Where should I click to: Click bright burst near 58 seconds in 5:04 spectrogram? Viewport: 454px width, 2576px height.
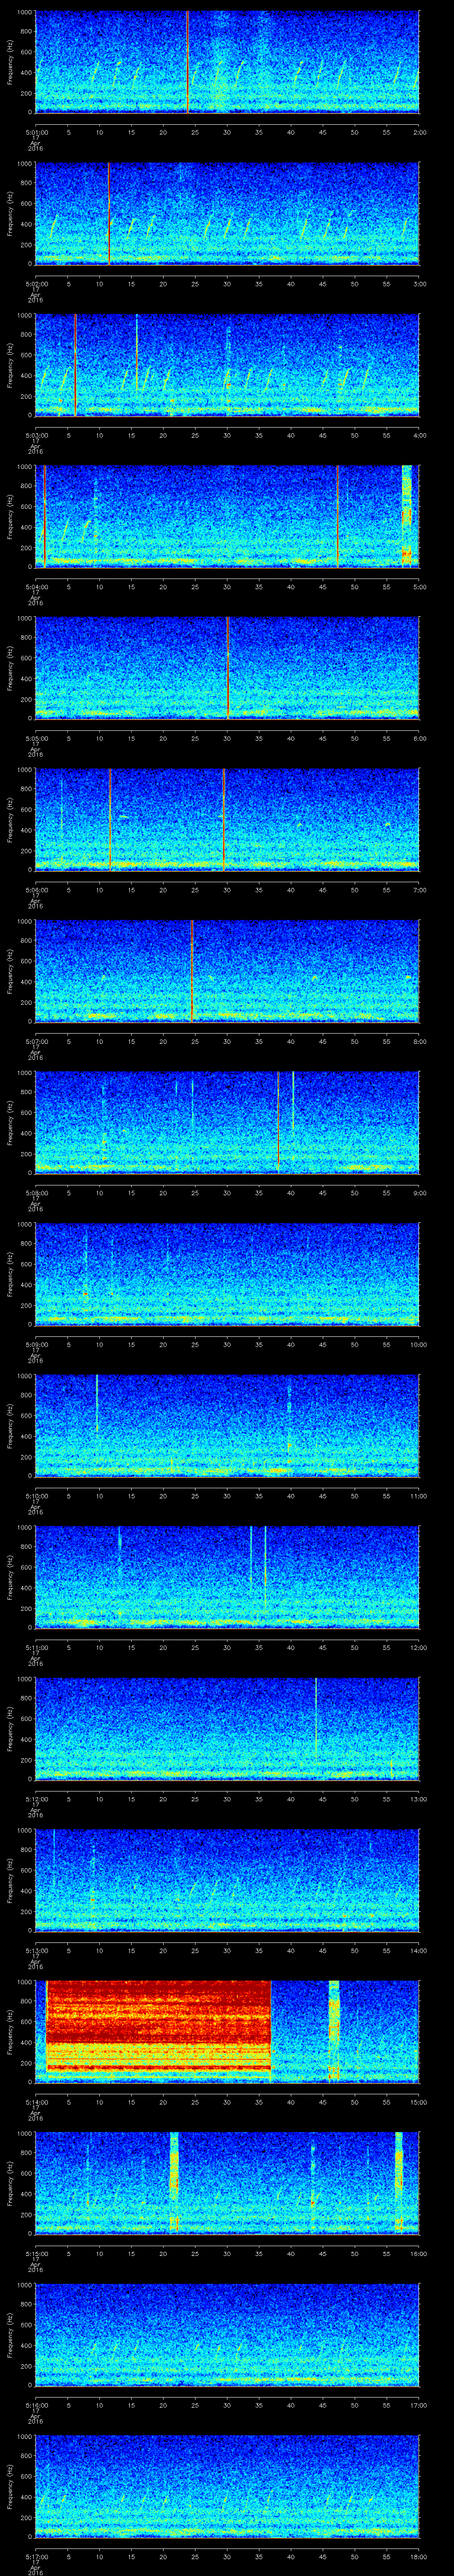(406, 516)
